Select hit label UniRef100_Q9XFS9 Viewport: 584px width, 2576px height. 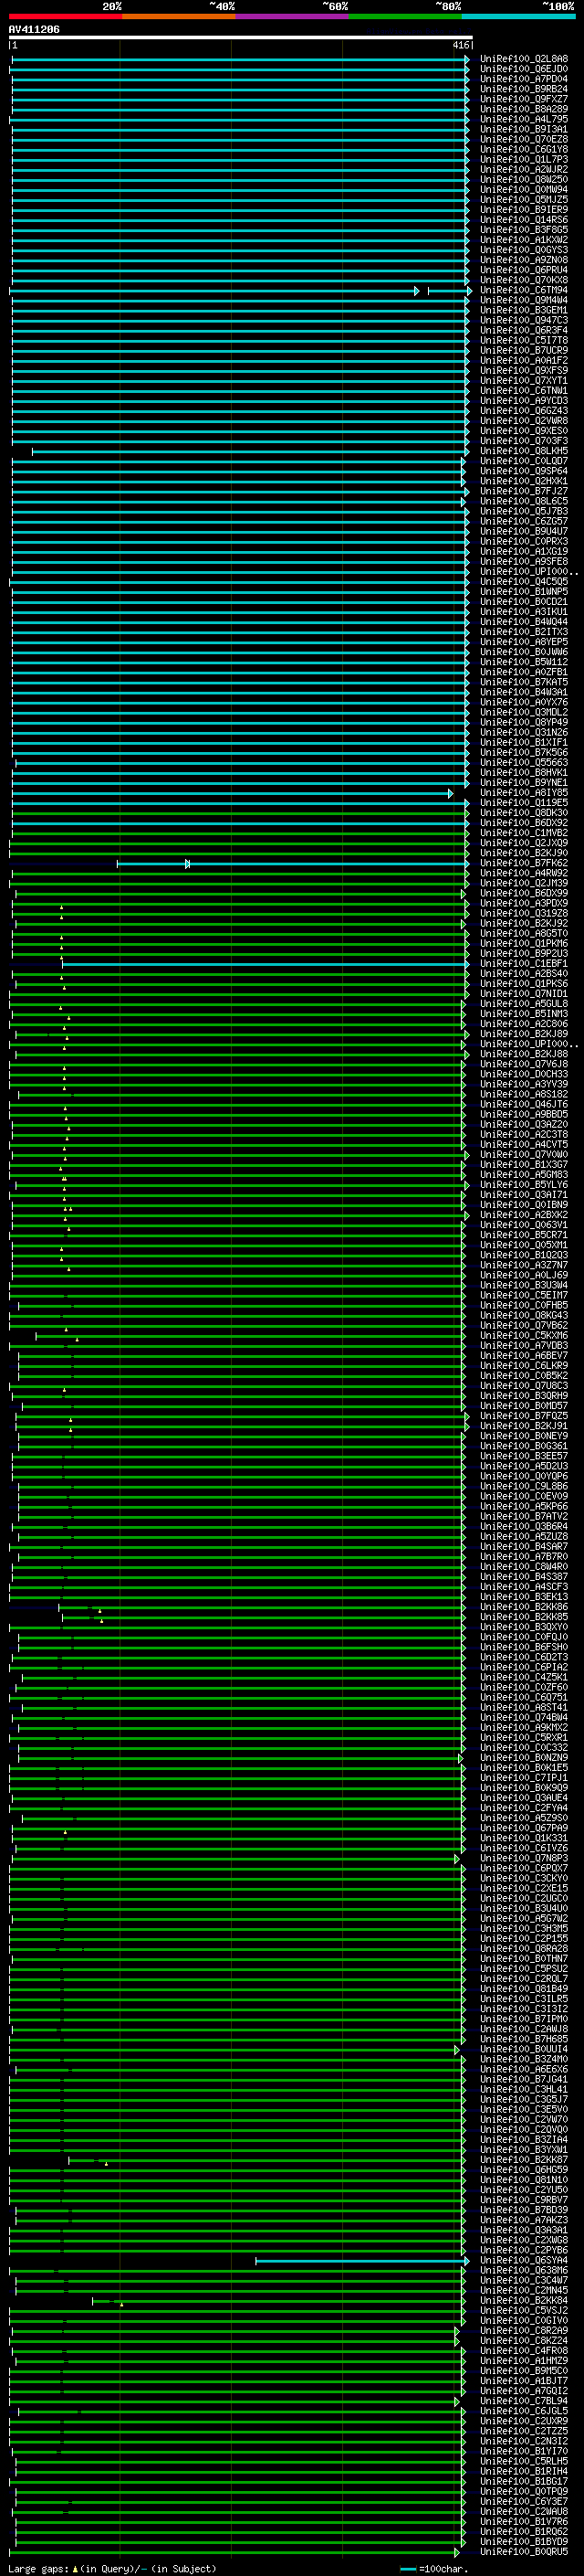click(x=523, y=370)
